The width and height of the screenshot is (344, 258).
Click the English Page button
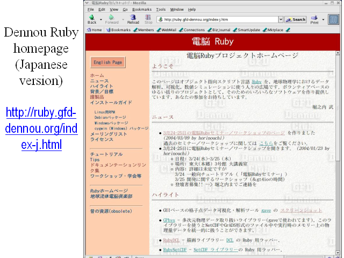click(107, 62)
